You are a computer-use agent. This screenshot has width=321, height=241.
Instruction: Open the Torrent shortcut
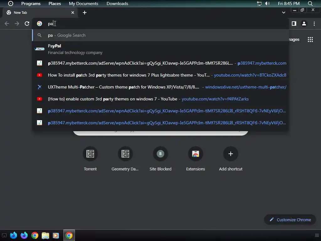coord(90,158)
